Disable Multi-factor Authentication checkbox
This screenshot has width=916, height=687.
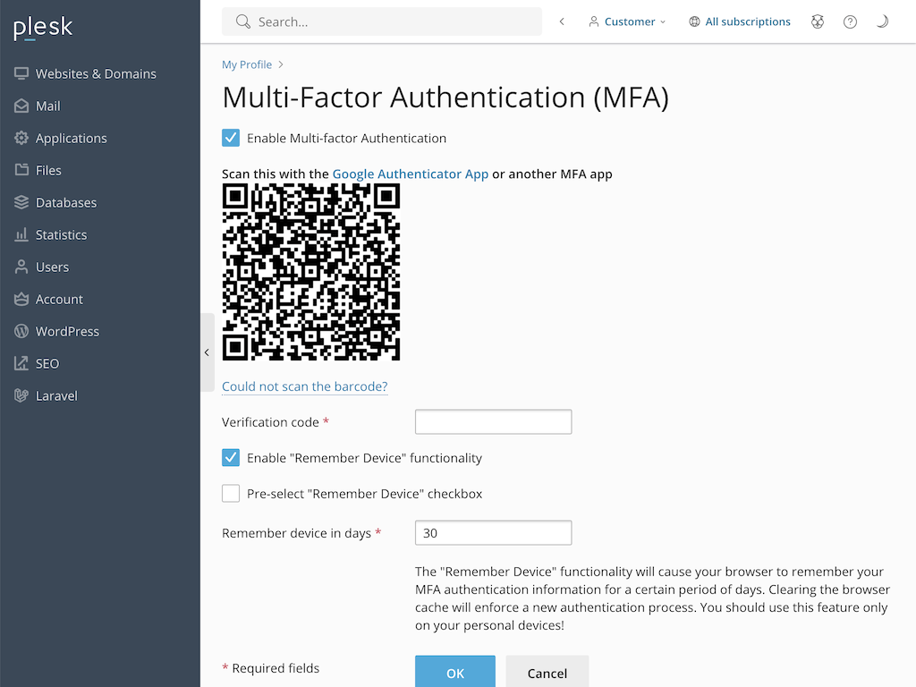[231, 138]
